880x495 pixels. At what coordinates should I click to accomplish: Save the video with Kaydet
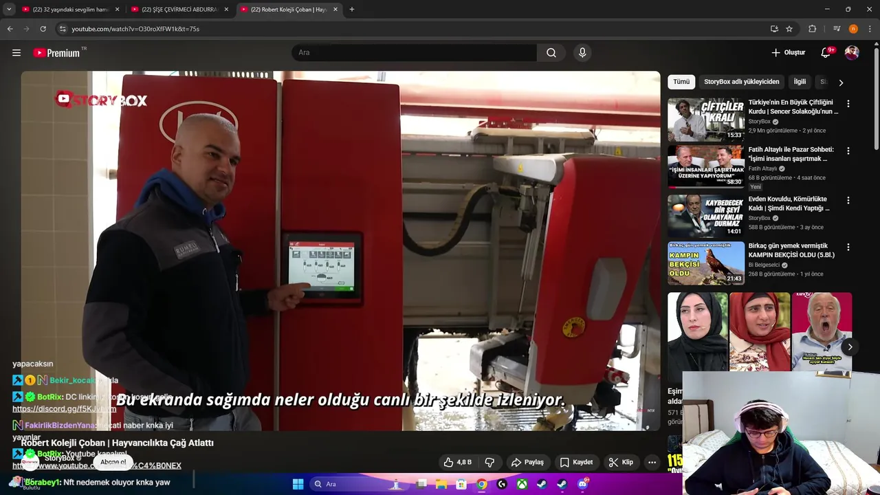tap(576, 462)
